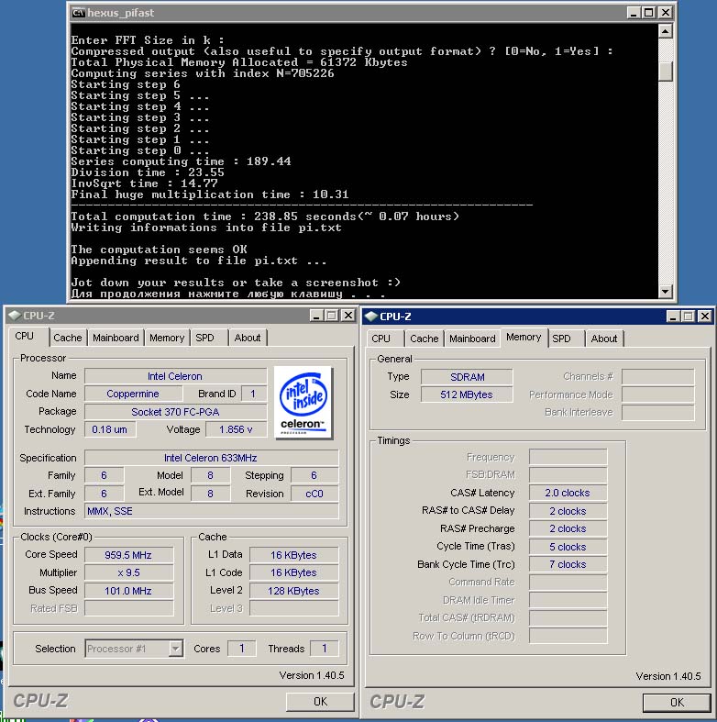Click the Technology value '0.18 um'

tap(110, 429)
